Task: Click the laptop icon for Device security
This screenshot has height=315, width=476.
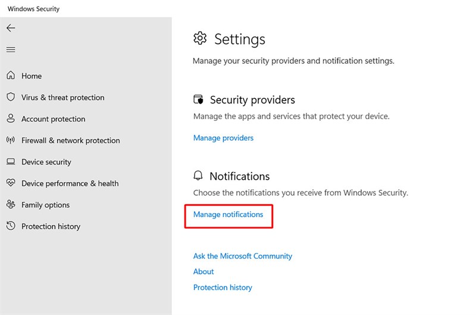Action: pyautogui.click(x=11, y=161)
